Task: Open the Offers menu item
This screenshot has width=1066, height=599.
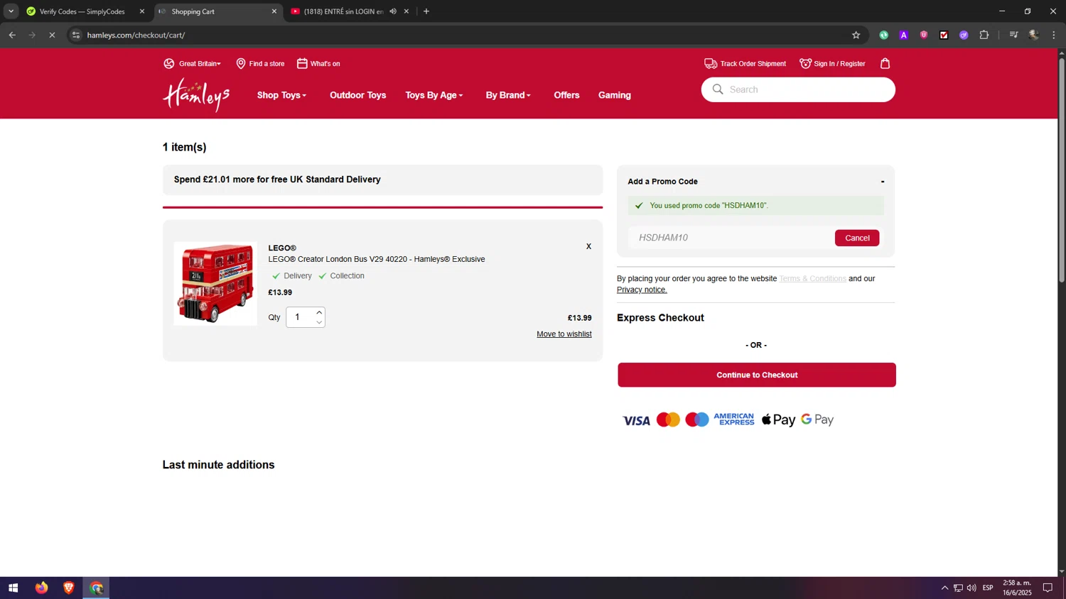Action: pyautogui.click(x=566, y=95)
